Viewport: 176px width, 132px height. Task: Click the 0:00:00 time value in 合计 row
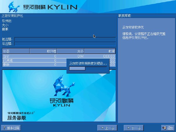[x=109, y=56]
